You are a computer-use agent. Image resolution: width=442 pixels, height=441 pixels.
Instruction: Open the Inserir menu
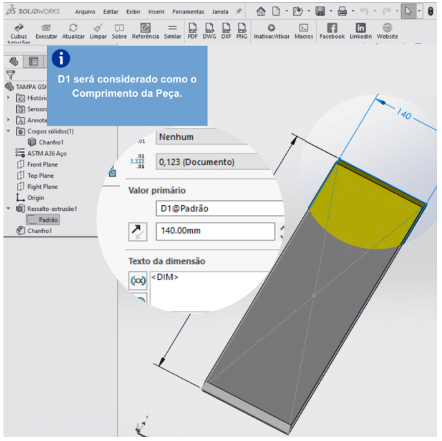coord(156,12)
